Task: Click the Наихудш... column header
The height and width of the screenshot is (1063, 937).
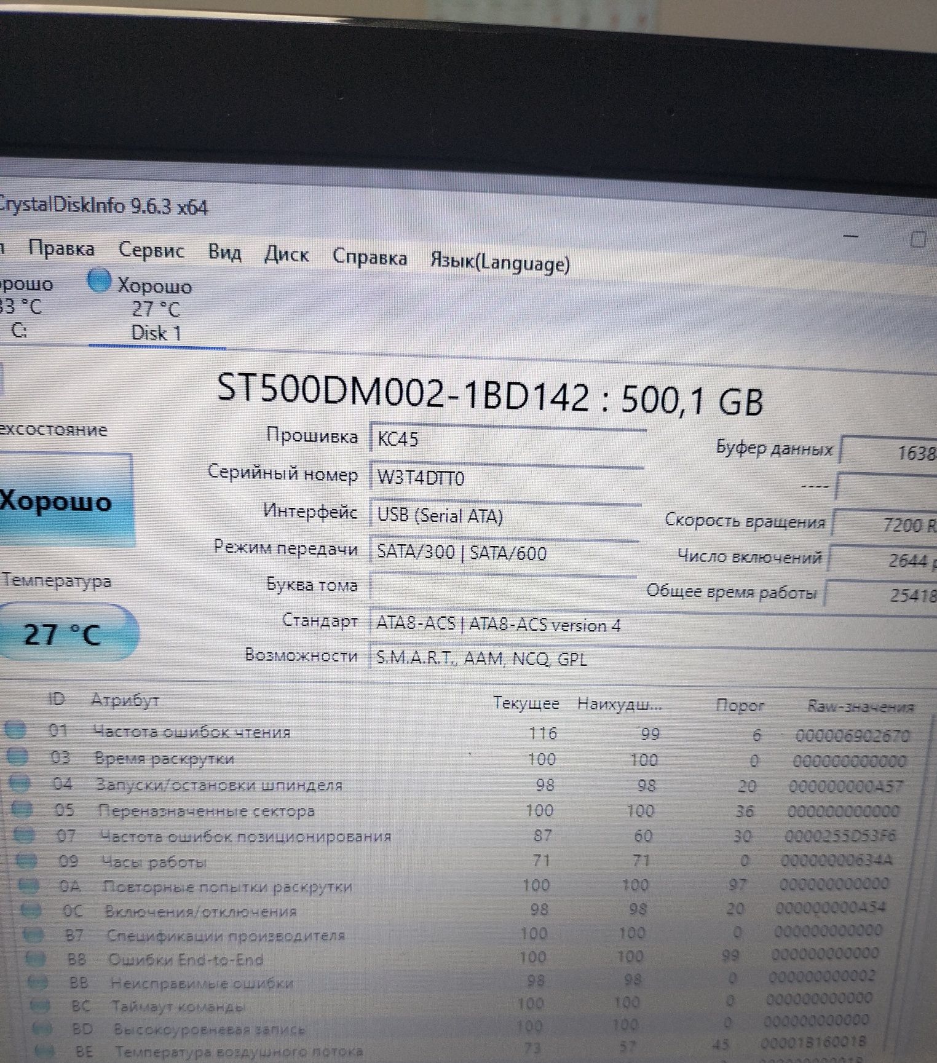Action: click(x=619, y=705)
